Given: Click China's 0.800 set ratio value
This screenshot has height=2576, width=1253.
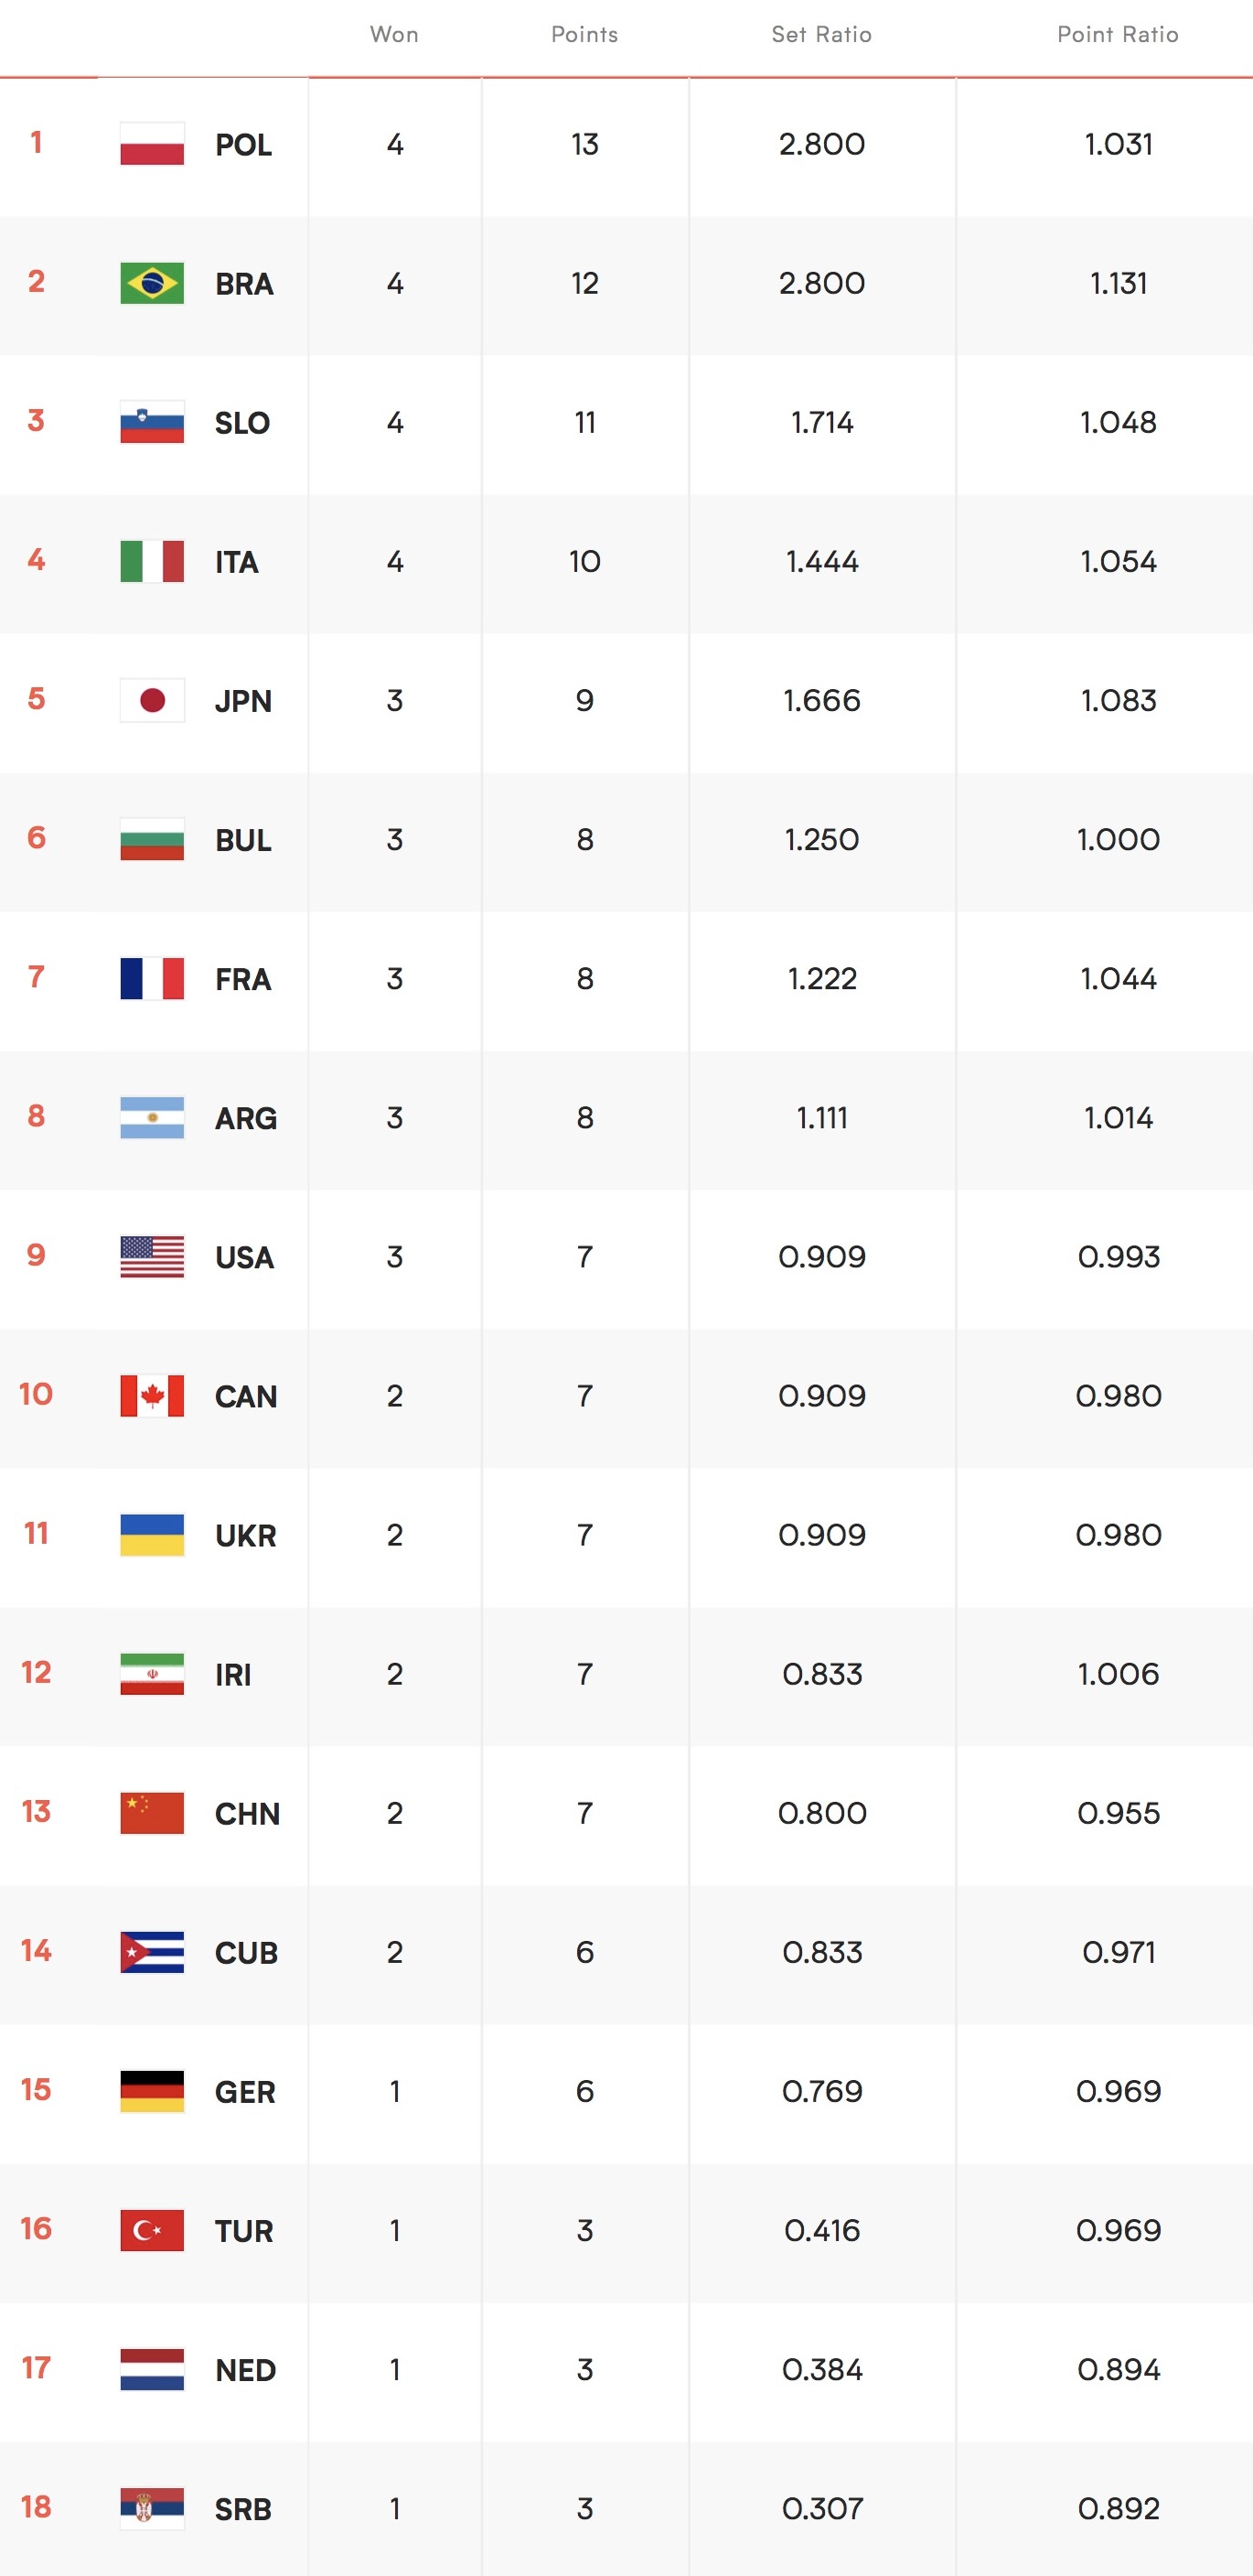Looking at the screenshot, I should tap(822, 1812).
